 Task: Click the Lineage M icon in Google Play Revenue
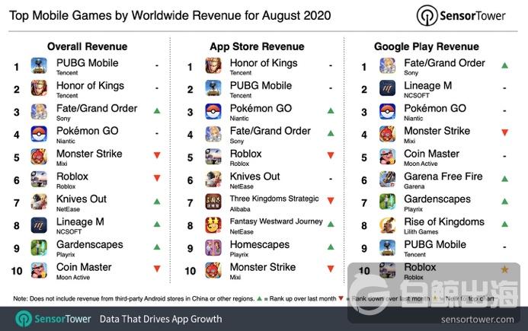(387, 89)
